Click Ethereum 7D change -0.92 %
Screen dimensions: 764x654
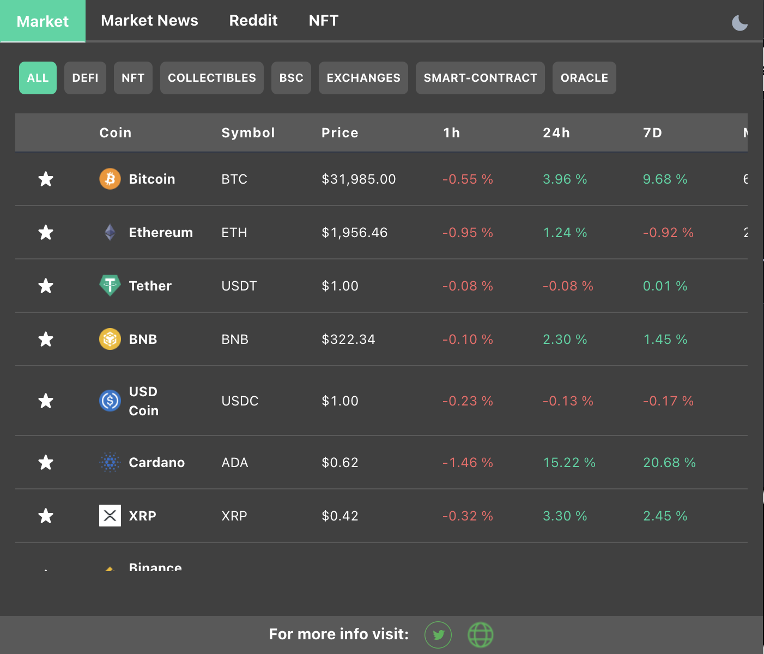[x=668, y=232]
